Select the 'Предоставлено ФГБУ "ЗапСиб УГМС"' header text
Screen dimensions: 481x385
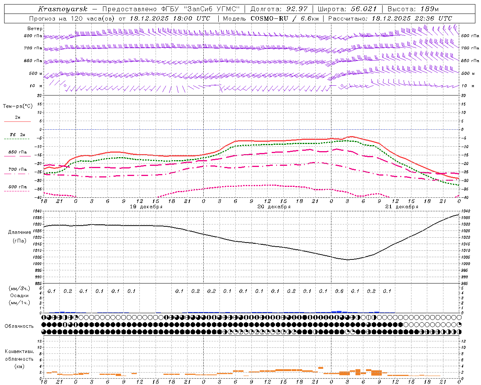tap(172, 9)
